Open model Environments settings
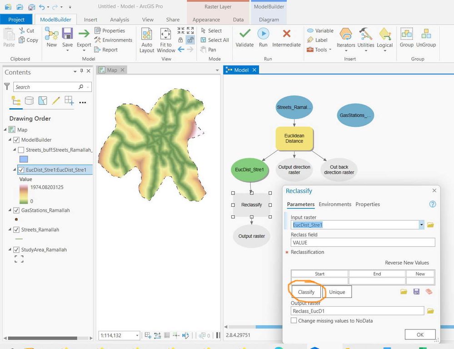This screenshot has height=349, width=454. tap(113, 40)
